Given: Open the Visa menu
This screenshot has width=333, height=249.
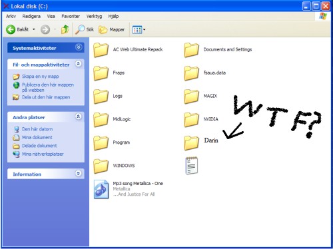Looking at the screenshot, I should [x=51, y=16].
